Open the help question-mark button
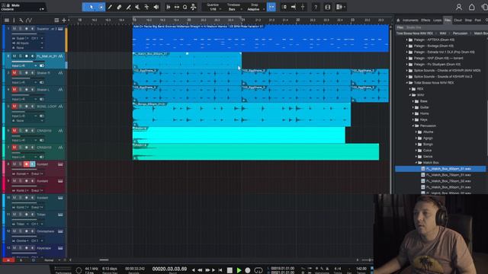This screenshot has width=488, height=274. (x=316, y=7)
